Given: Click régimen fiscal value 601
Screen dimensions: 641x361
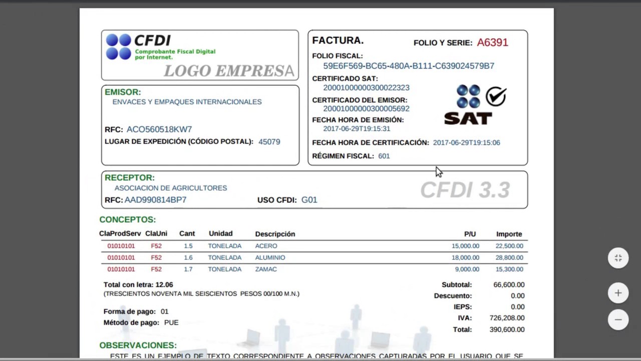Looking at the screenshot, I should click(384, 156).
